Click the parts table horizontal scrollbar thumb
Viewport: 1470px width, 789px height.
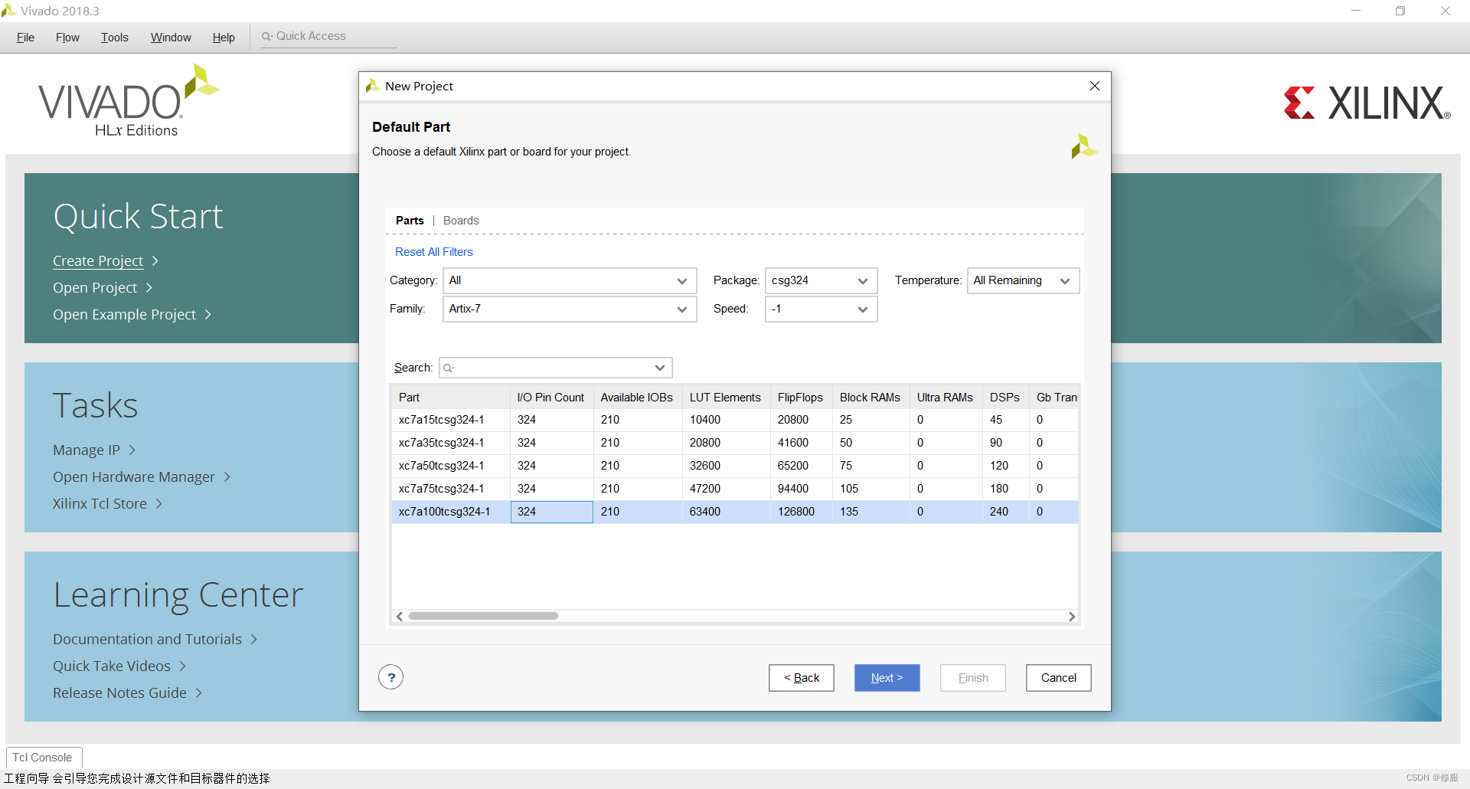(483, 617)
